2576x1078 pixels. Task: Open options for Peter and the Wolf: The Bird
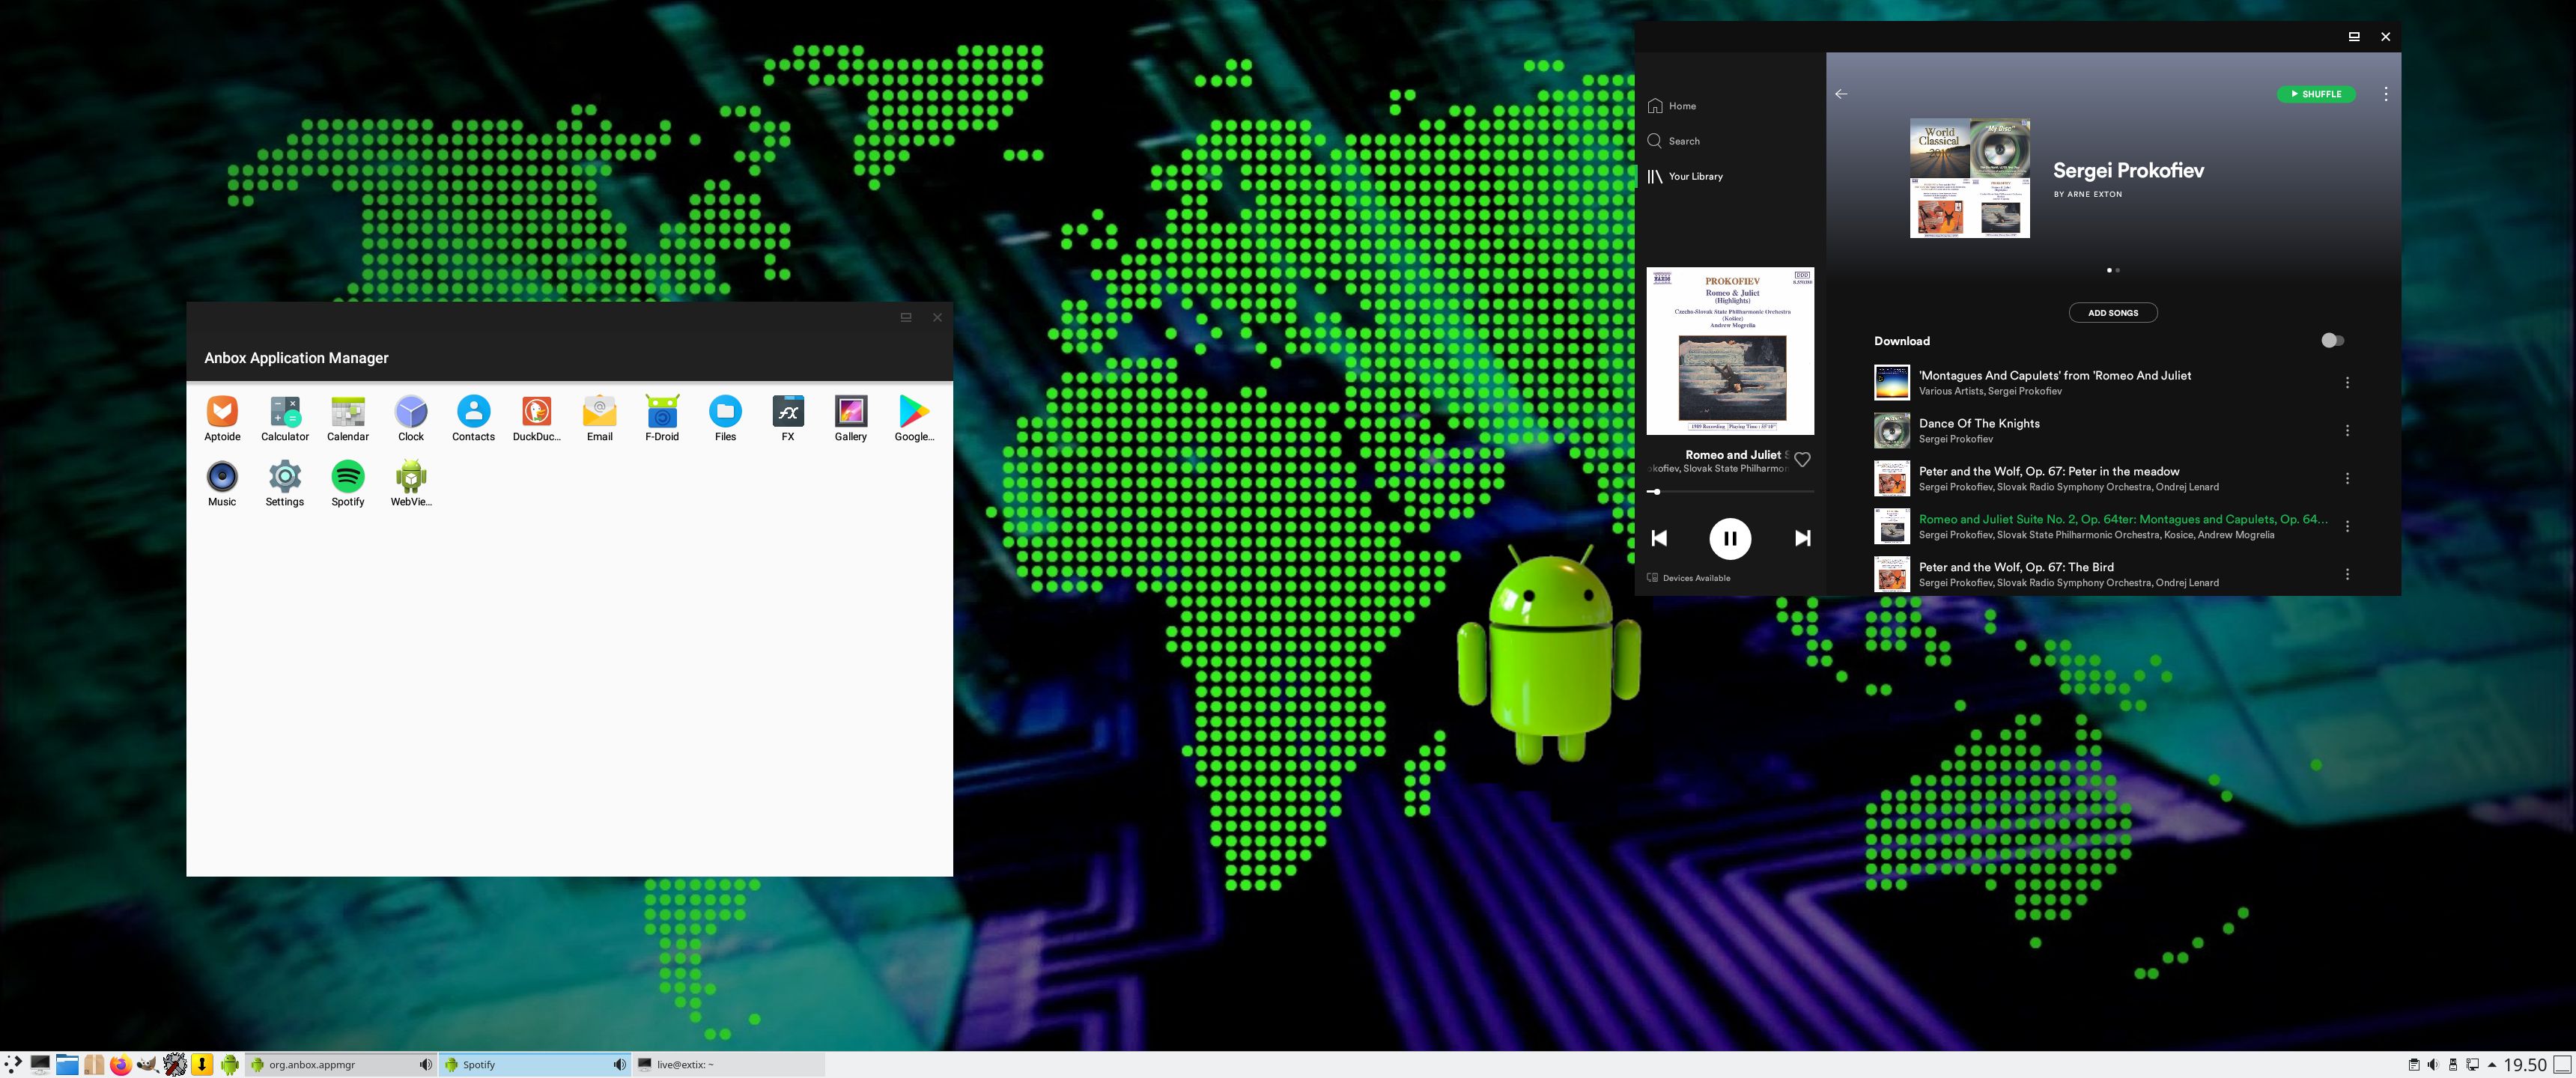(x=2347, y=575)
